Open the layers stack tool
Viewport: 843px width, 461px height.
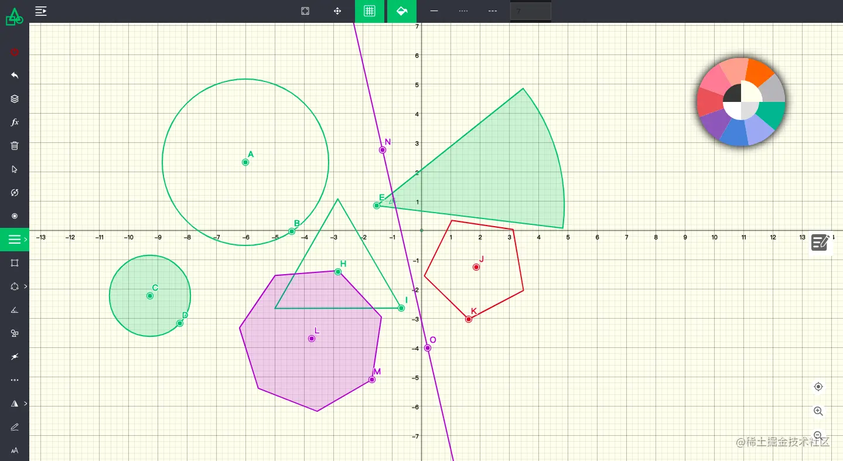pyautogui.click(x=15, y=99)
